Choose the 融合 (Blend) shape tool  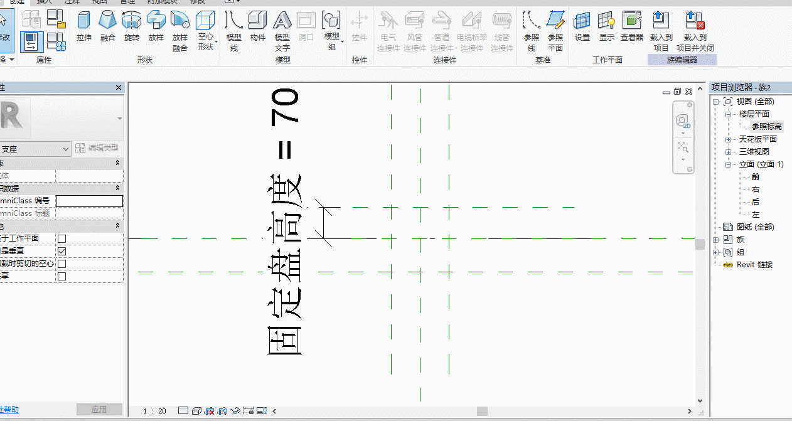pos(108,27)
